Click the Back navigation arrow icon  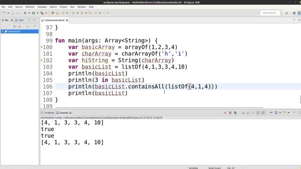click(x=95, y=13)
